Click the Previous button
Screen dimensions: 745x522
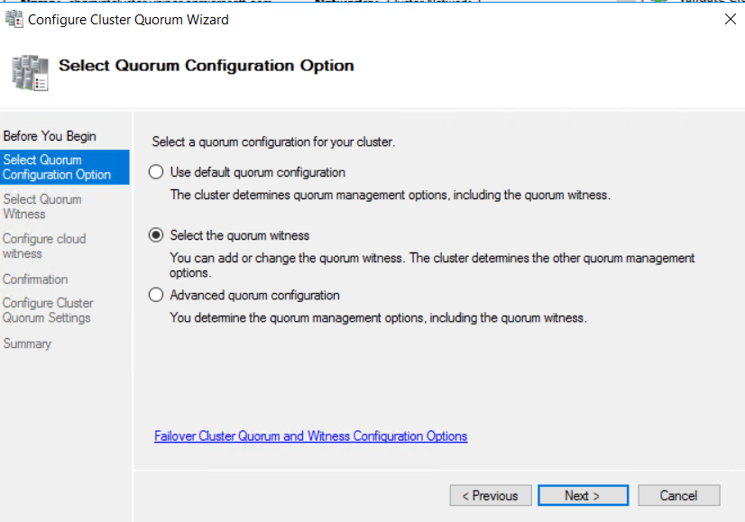(490, 495)
